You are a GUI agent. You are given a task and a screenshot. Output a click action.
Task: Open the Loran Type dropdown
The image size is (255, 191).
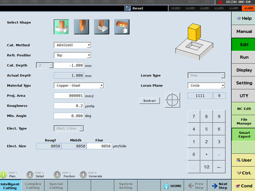coord(207,75)
